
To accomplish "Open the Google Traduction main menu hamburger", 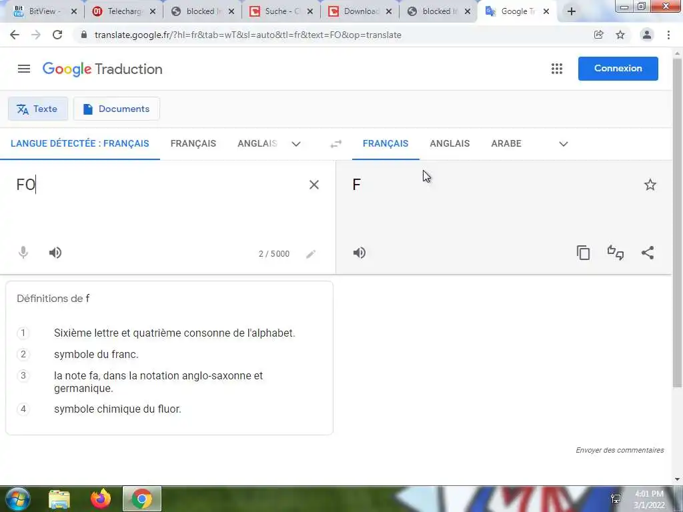I will point(24,69).
